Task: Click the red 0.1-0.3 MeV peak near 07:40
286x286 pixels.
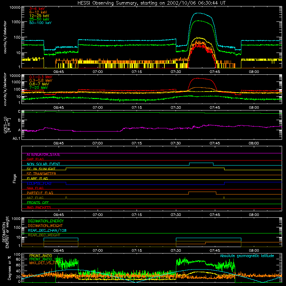Action: [198, 78]
